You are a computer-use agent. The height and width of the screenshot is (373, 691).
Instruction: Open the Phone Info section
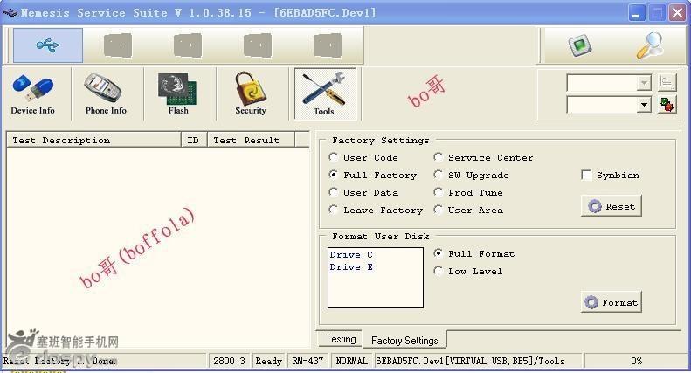tap(106, 94)
